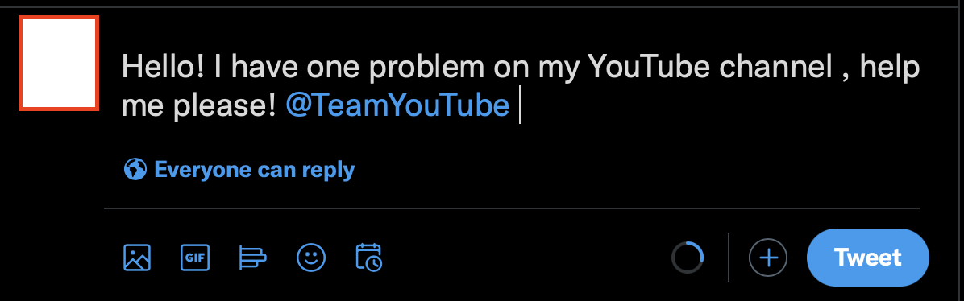This screenshot has width=964, height=301.
Task: Schedule the tweet with calendar icon
Action: pyautogui.click(x=369, y=258)
